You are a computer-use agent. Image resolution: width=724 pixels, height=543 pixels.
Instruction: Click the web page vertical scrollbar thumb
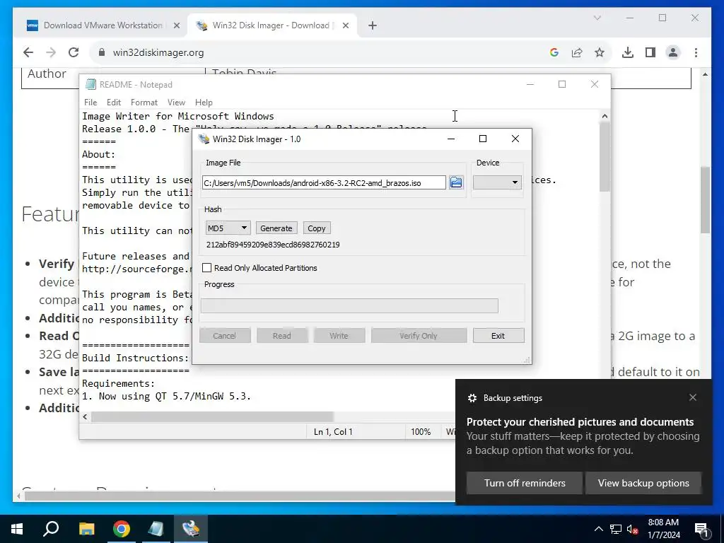(x=705, y=199)
